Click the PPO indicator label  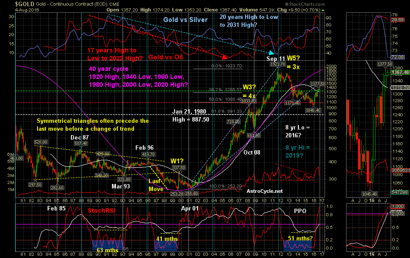coord(300,211)
